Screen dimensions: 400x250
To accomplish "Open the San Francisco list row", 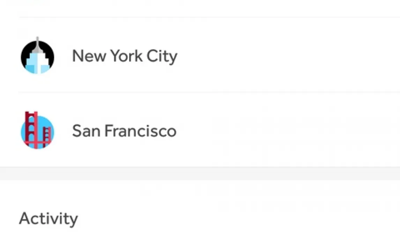I will 209,131.
